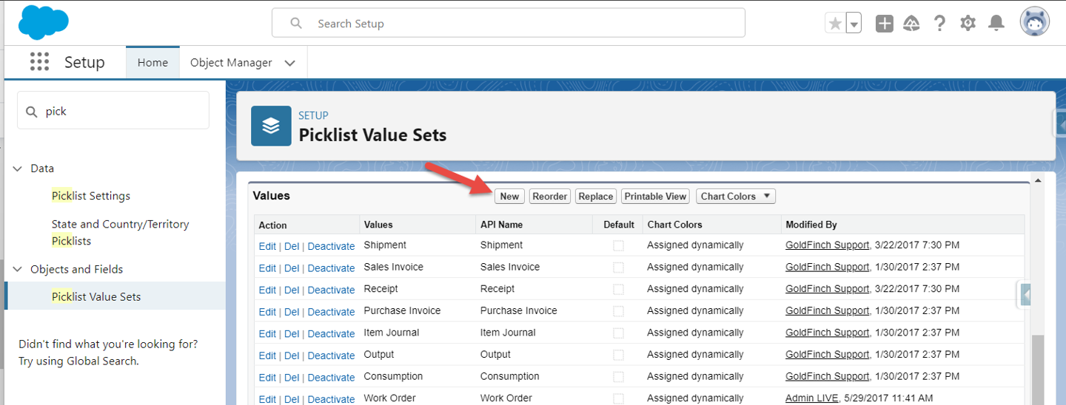Open the Trailhead guidance icon
1066x405 pixels.
click(x=912, y=24)
